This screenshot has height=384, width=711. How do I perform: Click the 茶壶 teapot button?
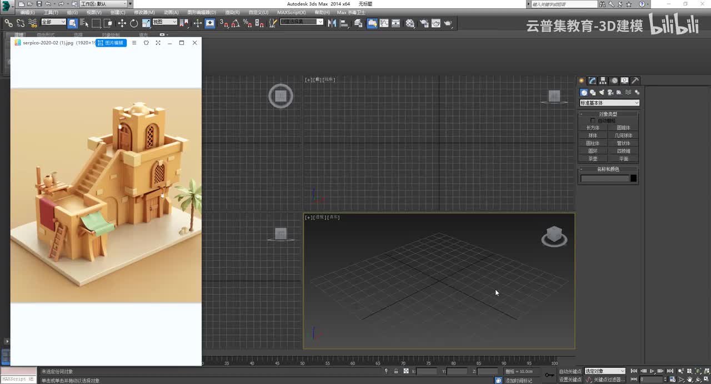[x=593, y=159]
